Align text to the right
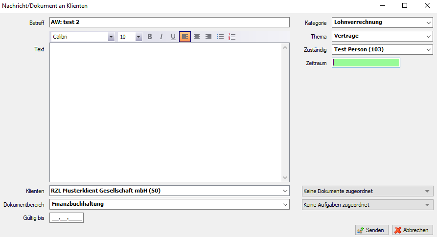This screenshot has width=437, height=237. 208,37
